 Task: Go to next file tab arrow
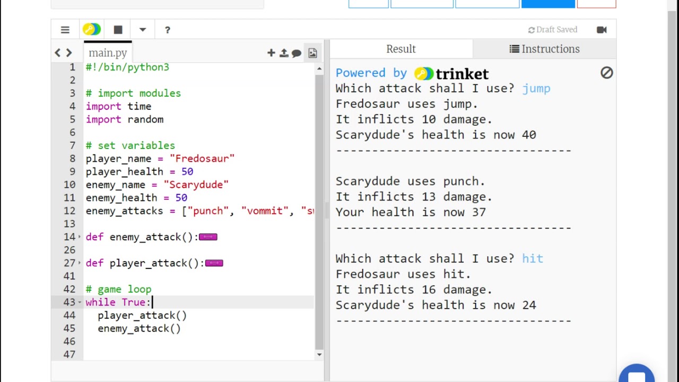coord(69,53)
